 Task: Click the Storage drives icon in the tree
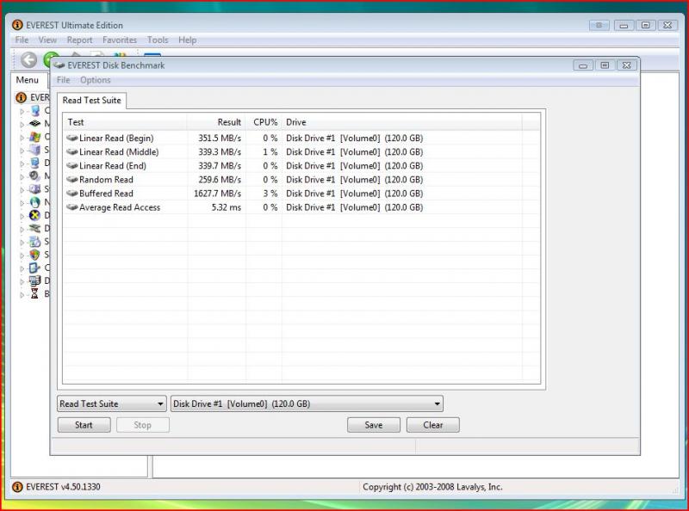tap(35, 189)
